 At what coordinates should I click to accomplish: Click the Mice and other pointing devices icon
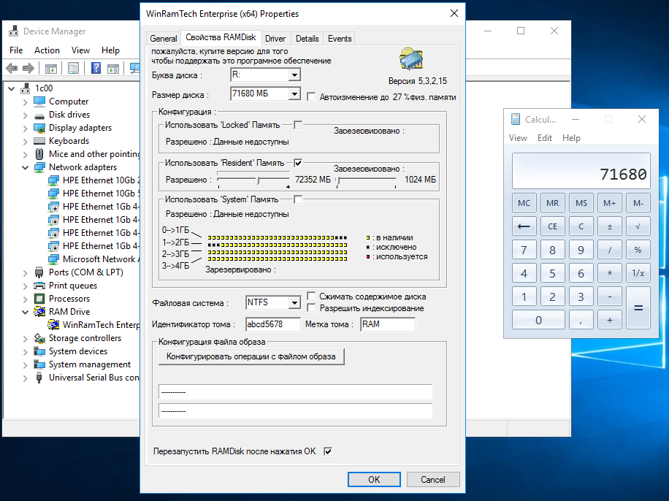click(x=39, y=154)
